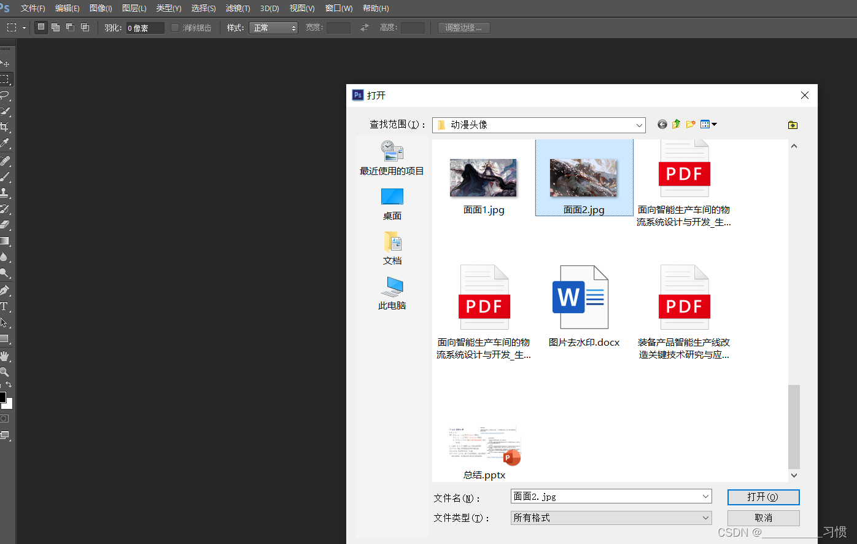Select the 面面1.jpg thumbnail

tap(483, 178)
